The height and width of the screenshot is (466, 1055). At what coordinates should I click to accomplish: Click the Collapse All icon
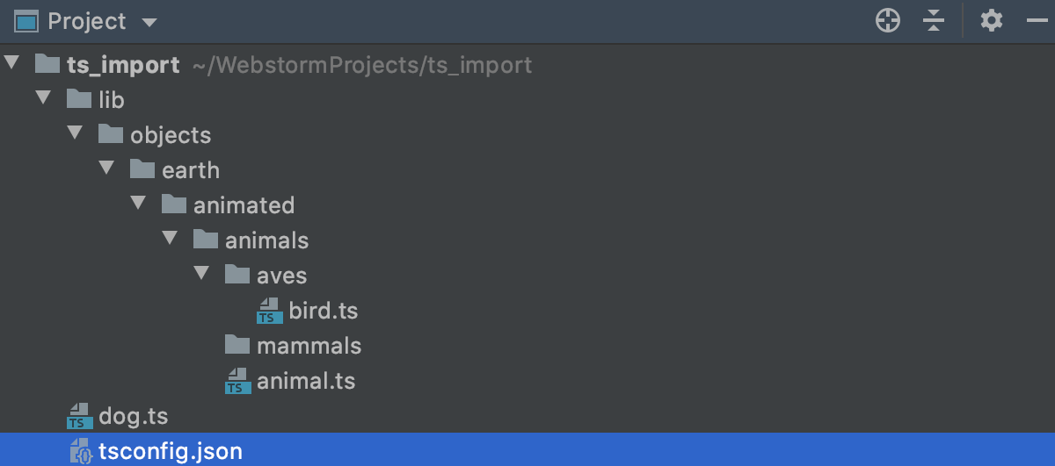[934, 21]
